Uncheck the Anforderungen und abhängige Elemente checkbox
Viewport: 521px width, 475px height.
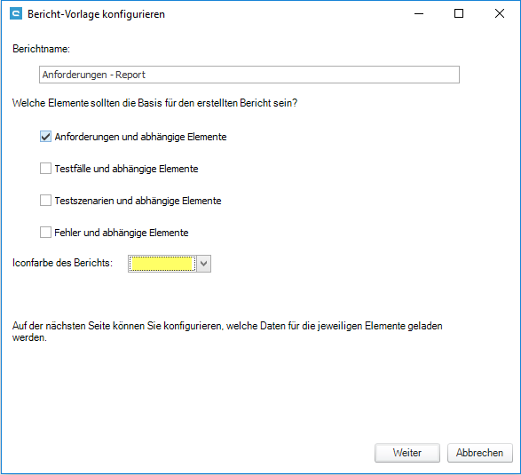tap(45, 137)
